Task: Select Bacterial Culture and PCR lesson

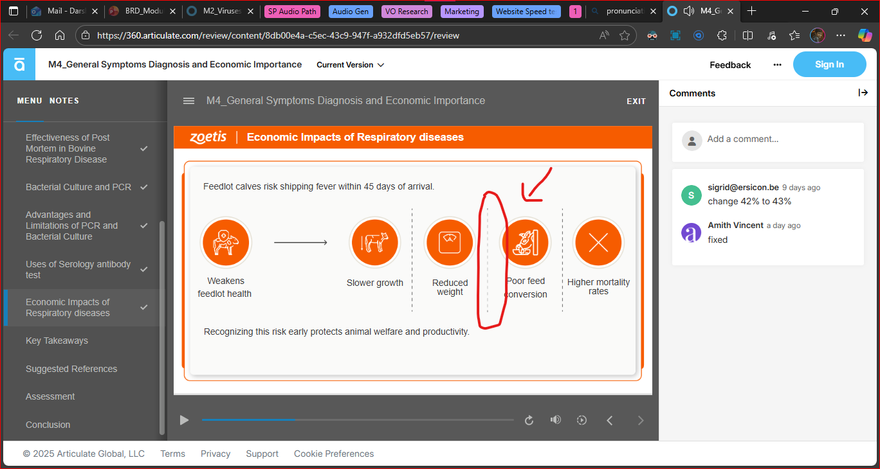Action: (78, 187)
